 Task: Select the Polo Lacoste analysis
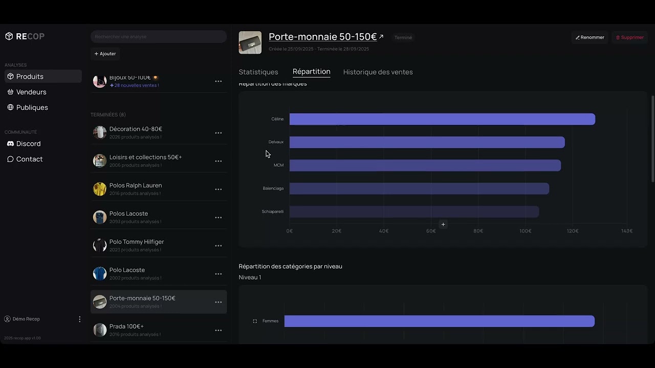159,273
